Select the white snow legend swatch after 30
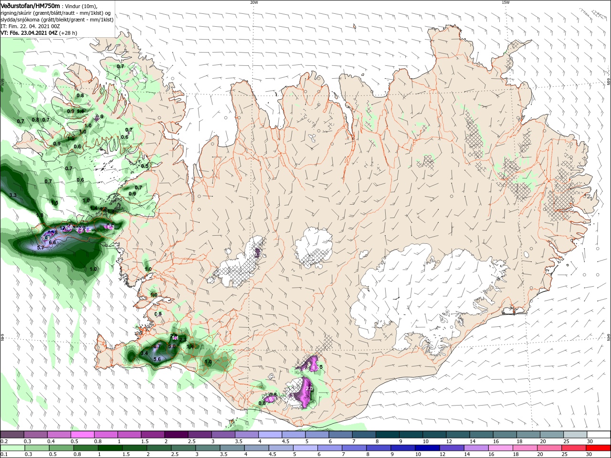Screen dimensions: 611x458 [598, 435]
